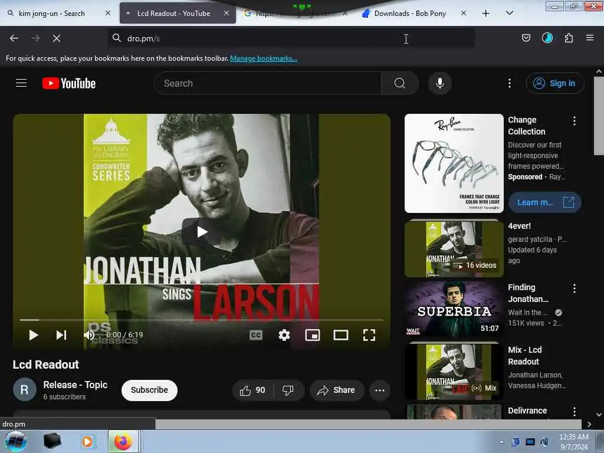Click the YouTube search field
The height and width of the screenshot is (453, 604).
(x=268, y=83)
